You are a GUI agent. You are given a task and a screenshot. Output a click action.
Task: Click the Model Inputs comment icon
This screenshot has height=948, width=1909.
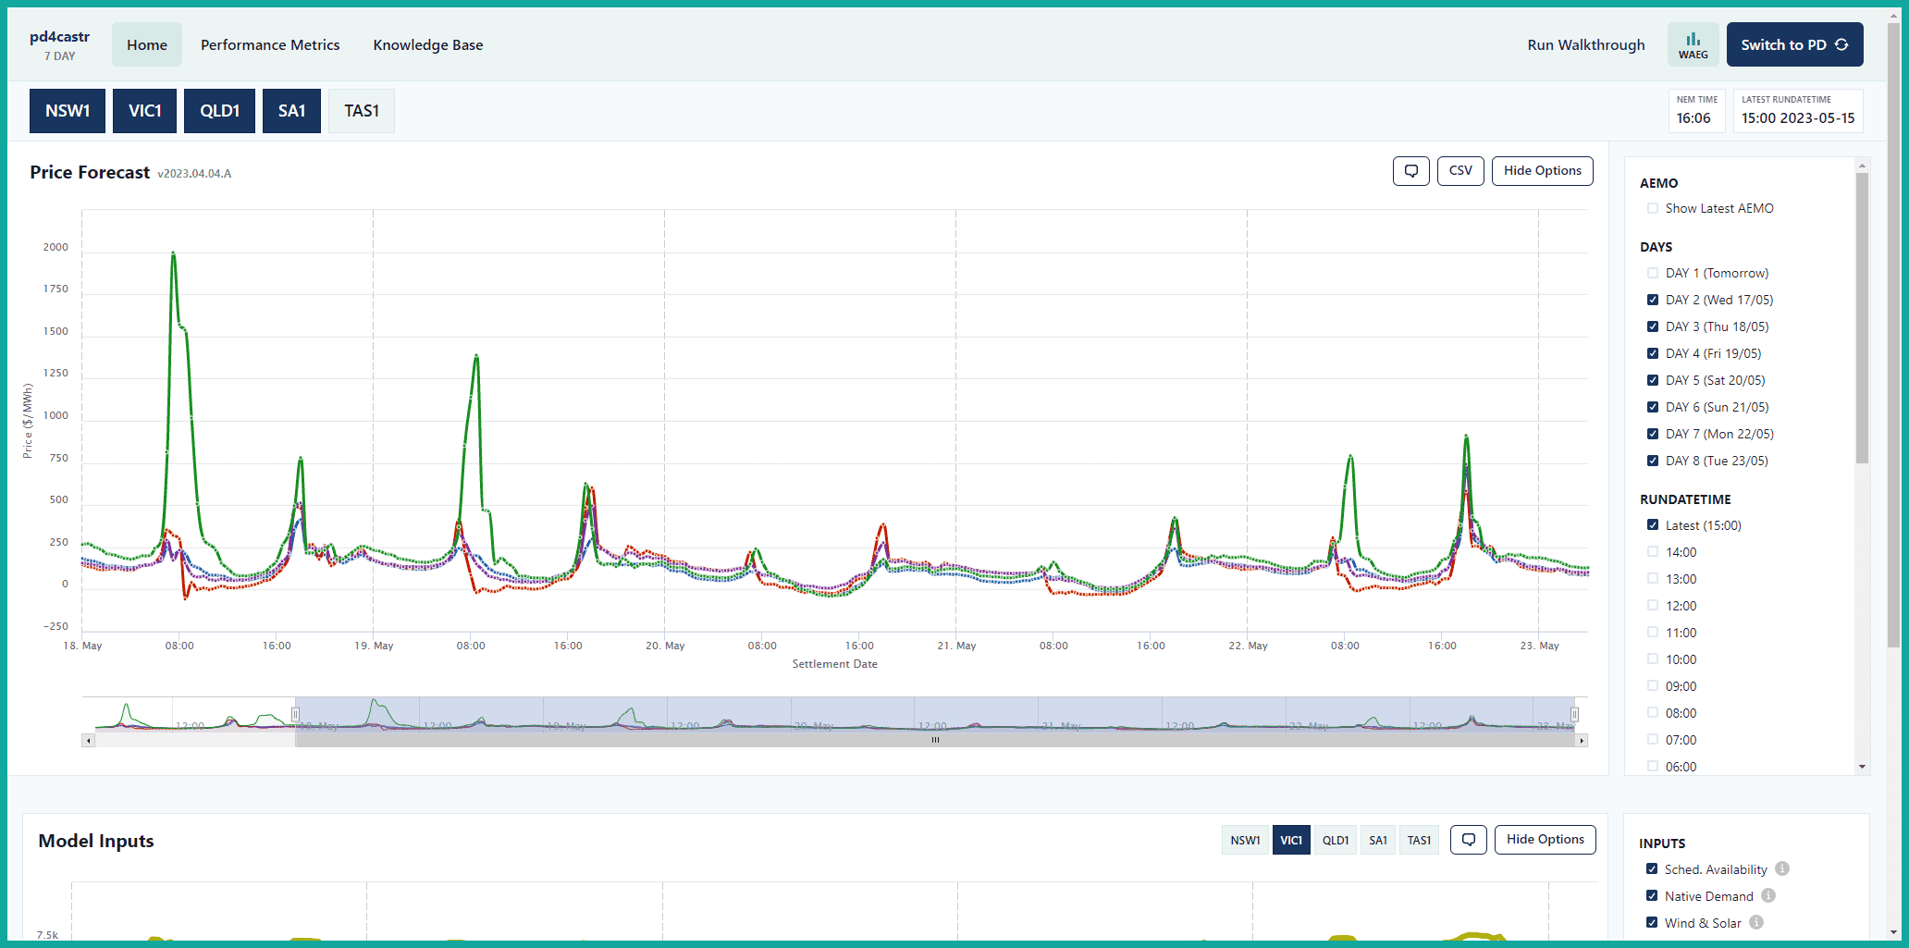pos(1468,840)
